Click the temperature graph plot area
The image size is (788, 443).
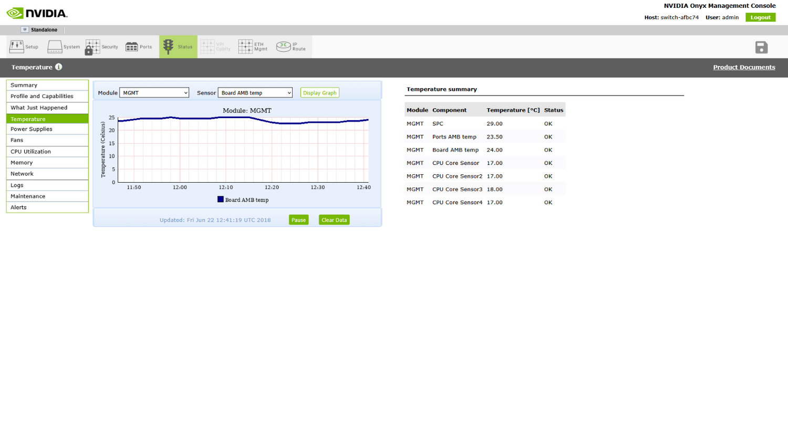click(x=243, y=150)
